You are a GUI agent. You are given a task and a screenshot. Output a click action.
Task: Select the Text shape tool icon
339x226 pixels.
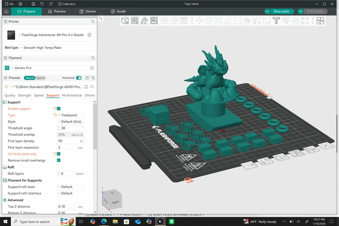276,21
